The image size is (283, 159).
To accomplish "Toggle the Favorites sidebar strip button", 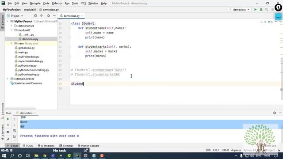I will (x=2, y=132).
